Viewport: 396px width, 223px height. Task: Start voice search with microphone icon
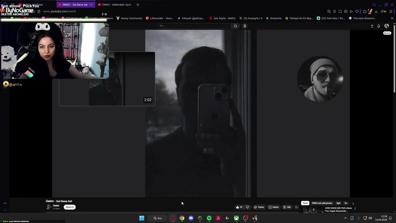[245, 26]
